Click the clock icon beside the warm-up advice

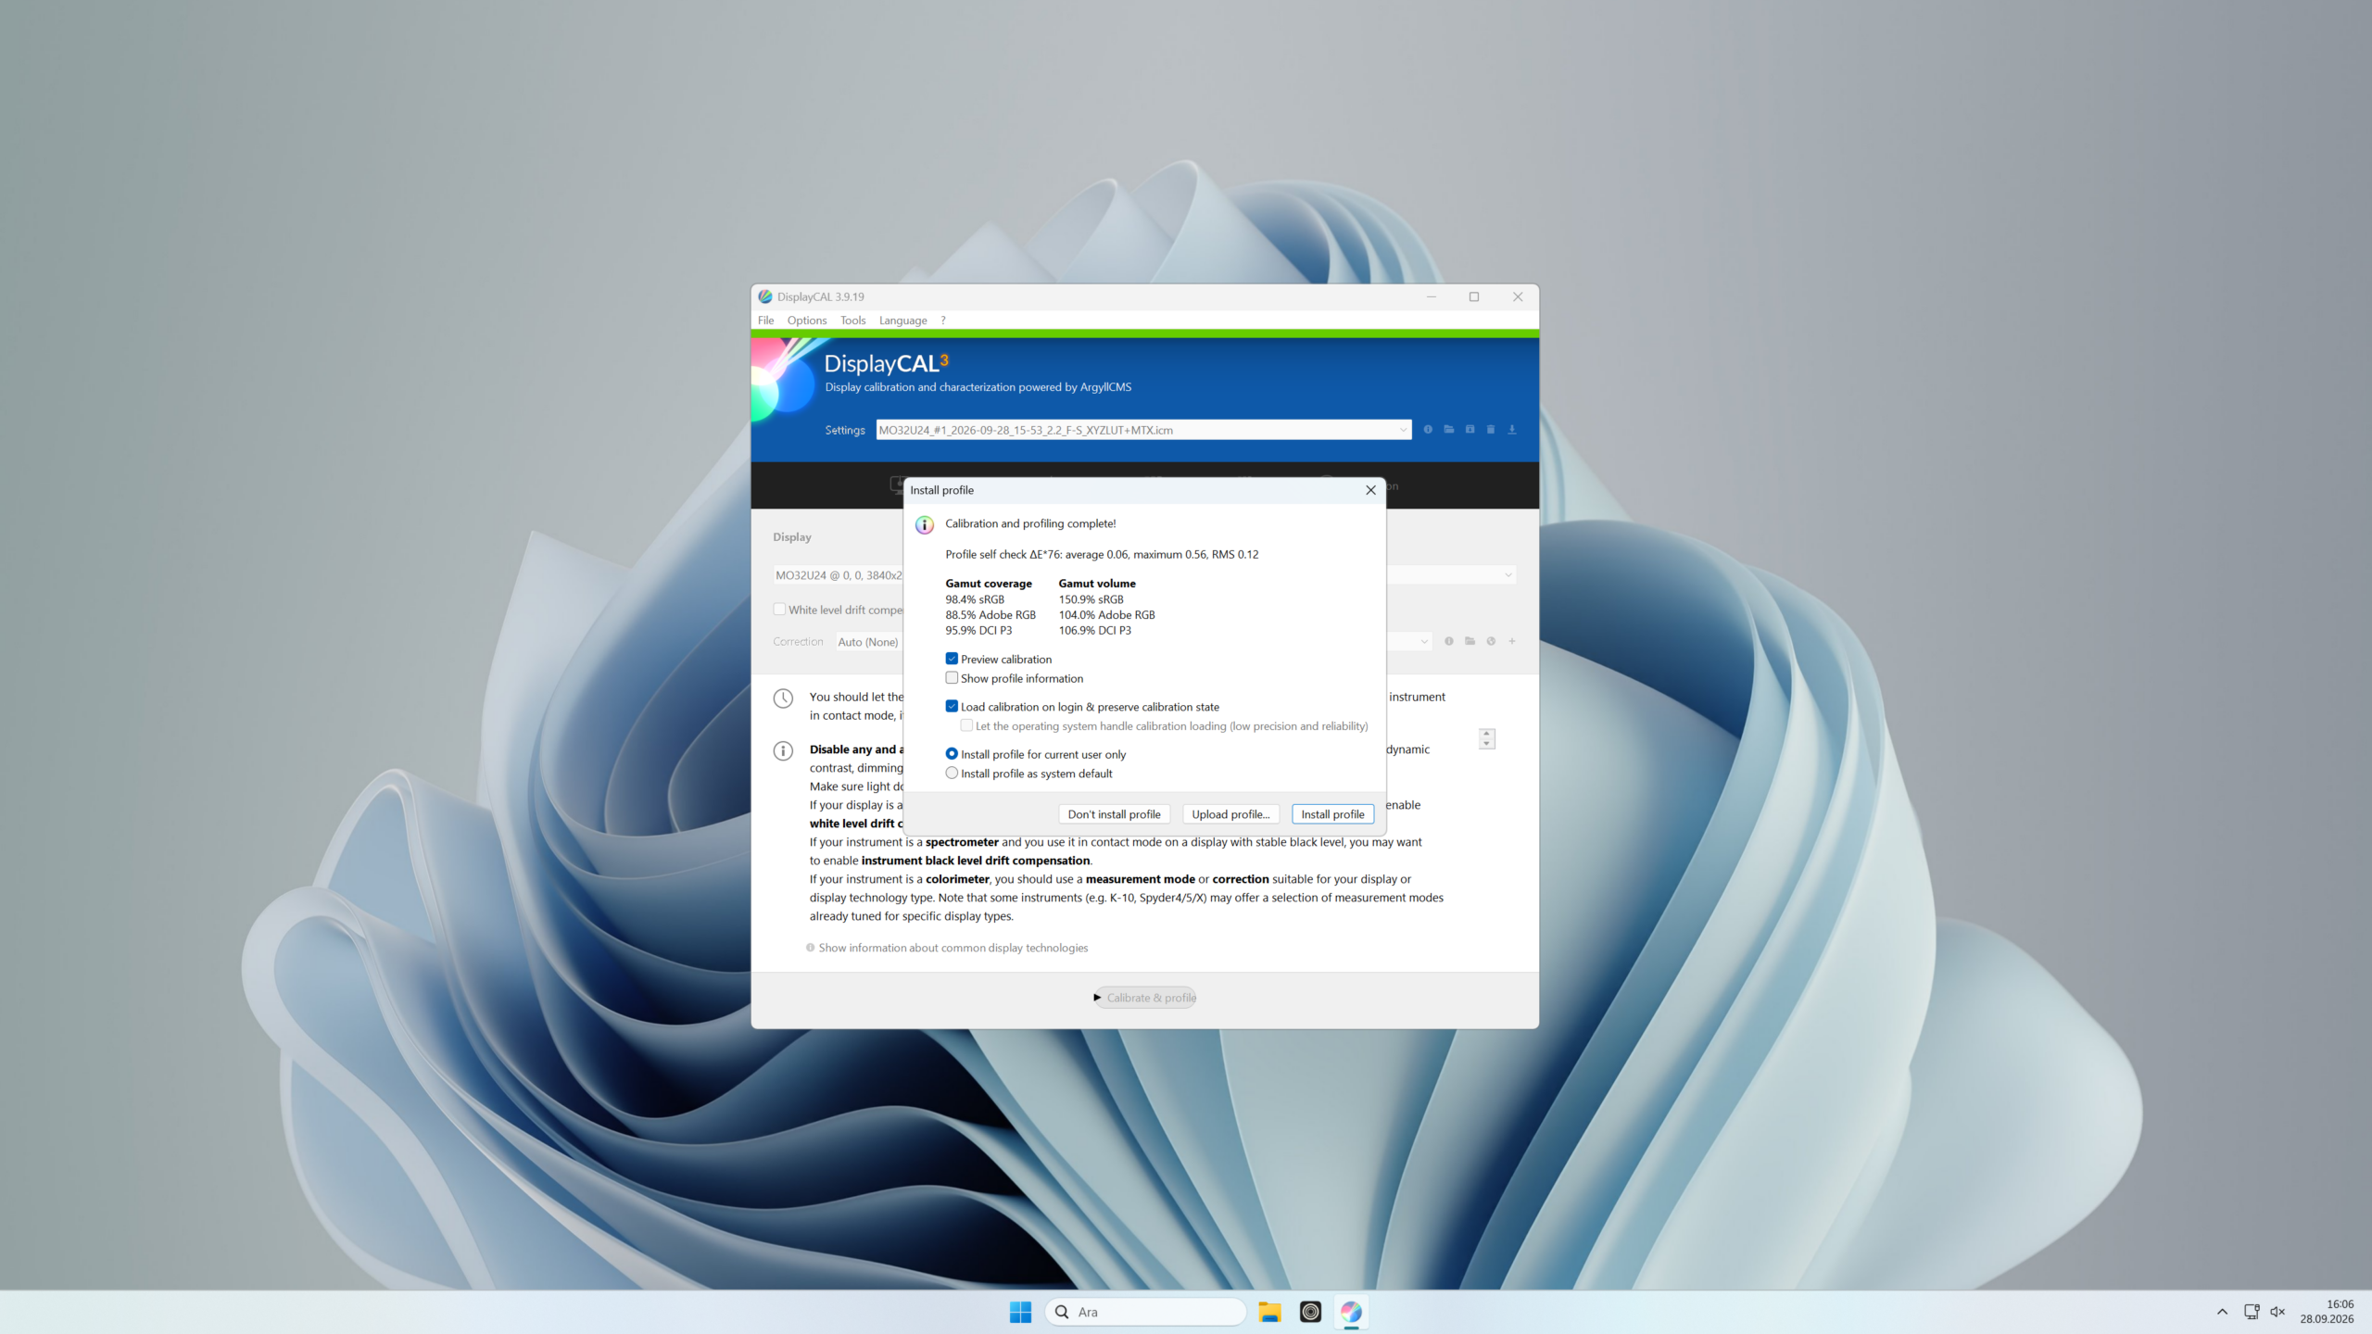(x=783, y=698)
